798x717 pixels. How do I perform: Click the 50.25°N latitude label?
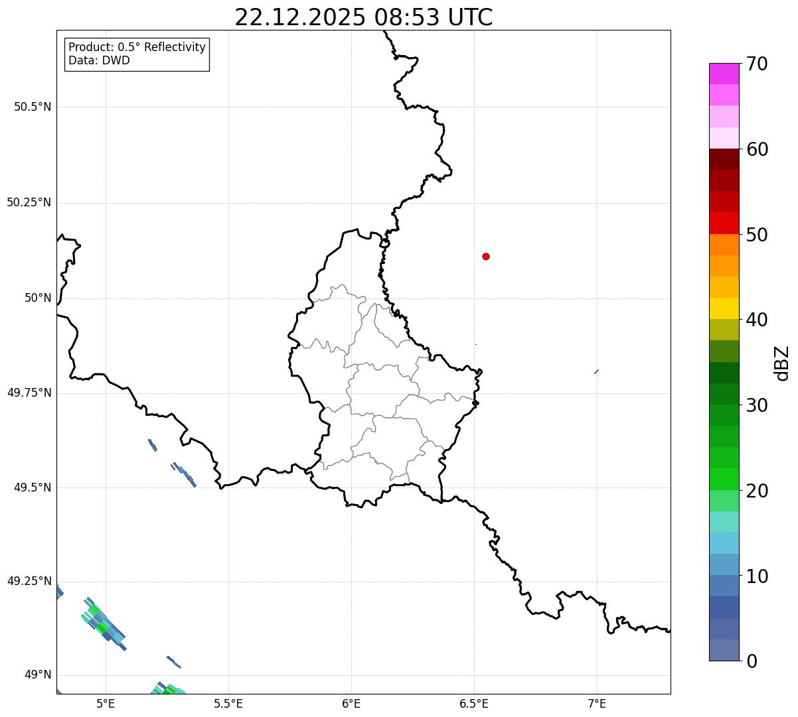29,202
